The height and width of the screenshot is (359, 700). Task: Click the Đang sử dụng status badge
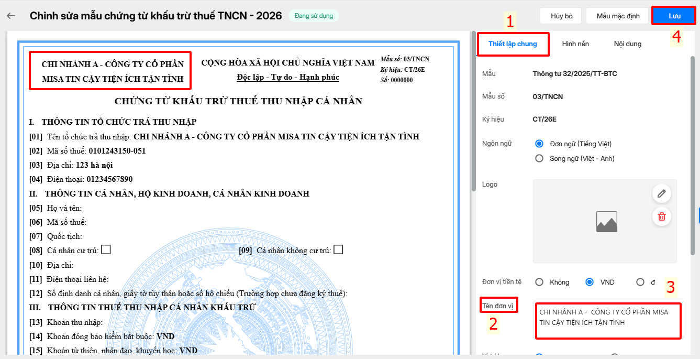point(314,16)
